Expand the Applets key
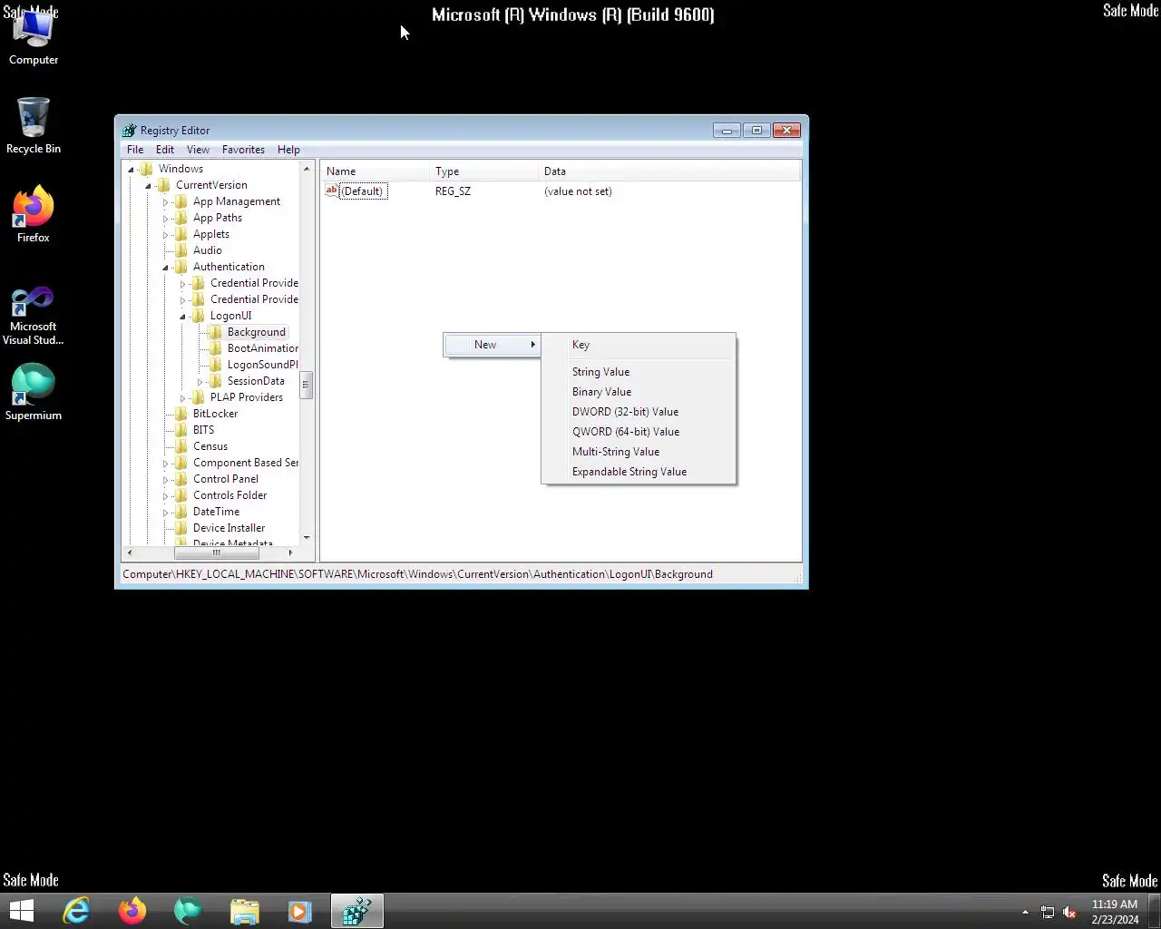1161x929 pixels. click(165, 235)
